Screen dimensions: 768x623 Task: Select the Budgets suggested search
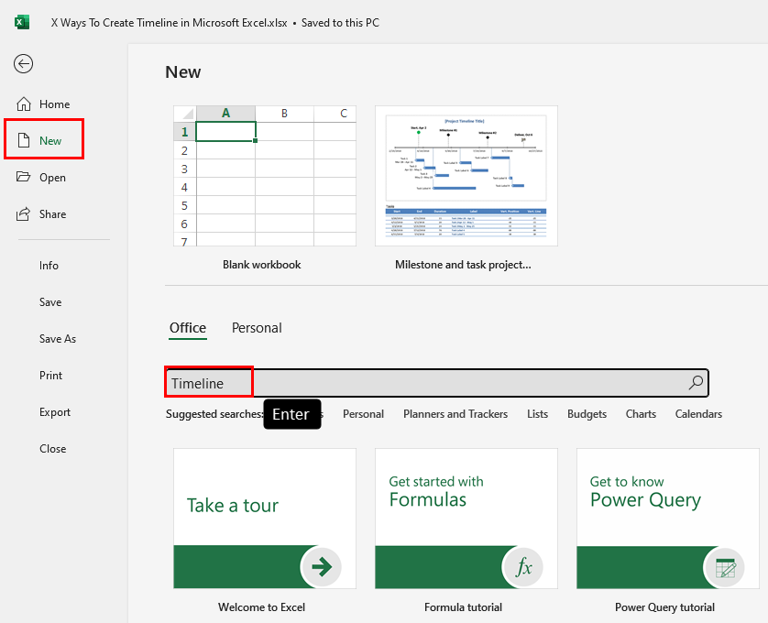(587, 414)
